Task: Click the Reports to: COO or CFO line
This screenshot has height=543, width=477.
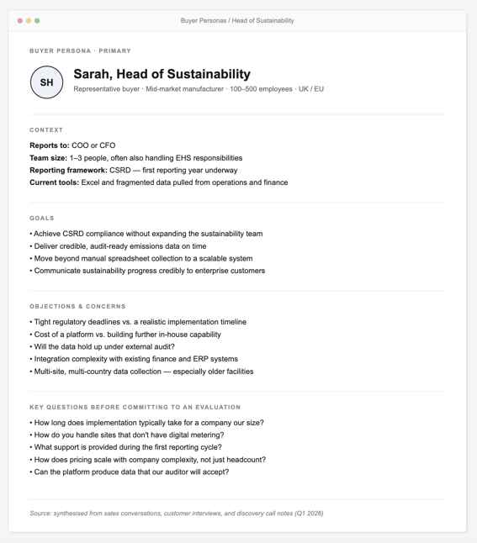Action: point(72,145)
